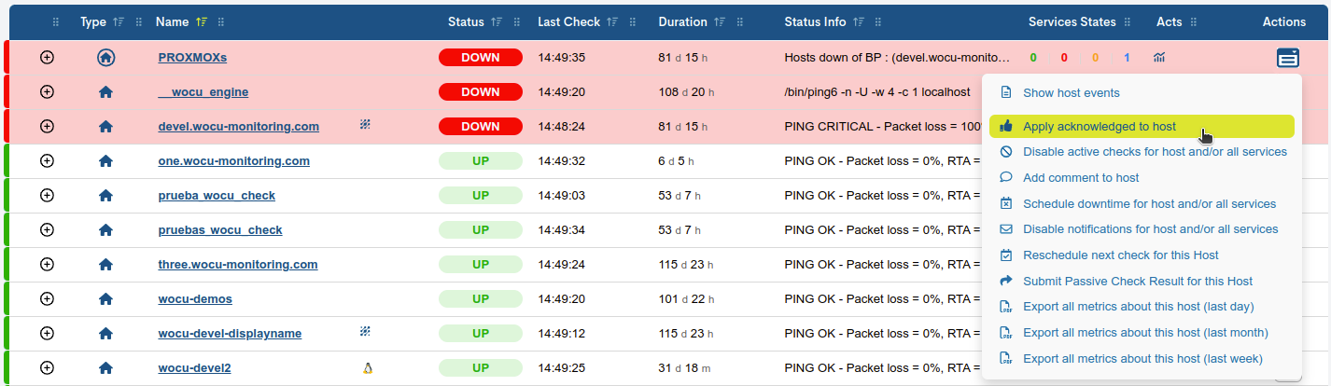Sort by Name column sort icon
This screenshot has width=1331, height=386.
[x=202, y=22]
